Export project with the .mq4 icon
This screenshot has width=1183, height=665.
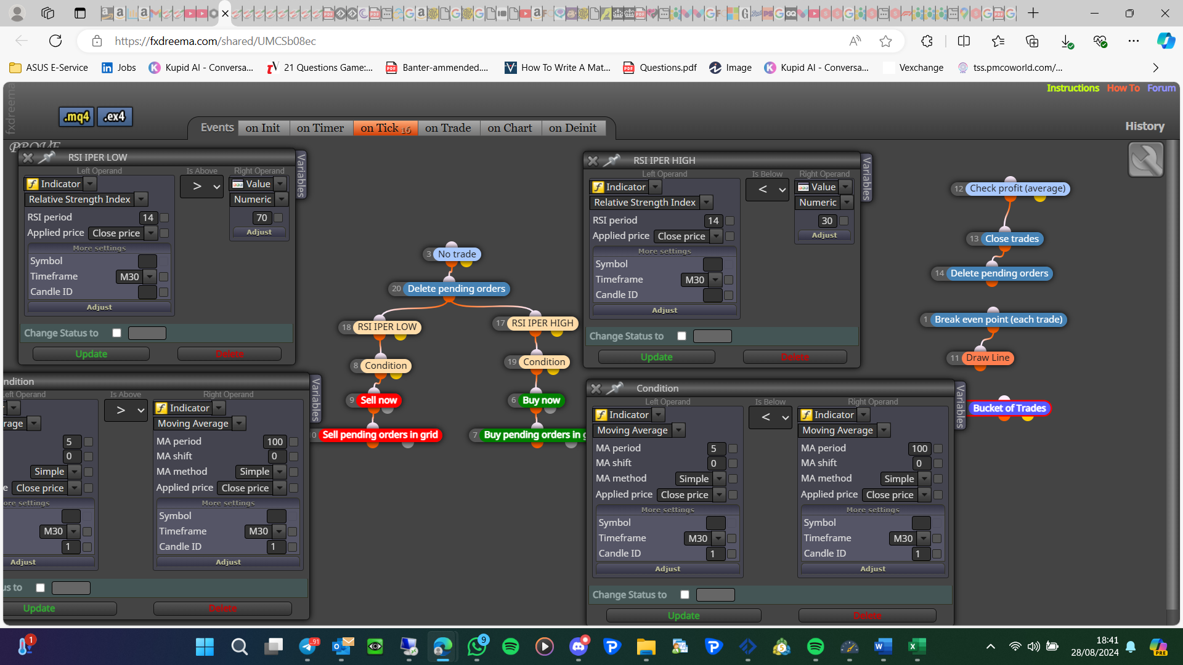76,116
